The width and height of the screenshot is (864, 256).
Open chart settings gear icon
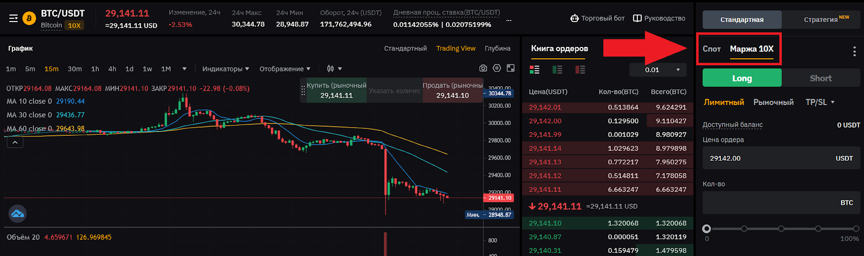tap(497, 68)
